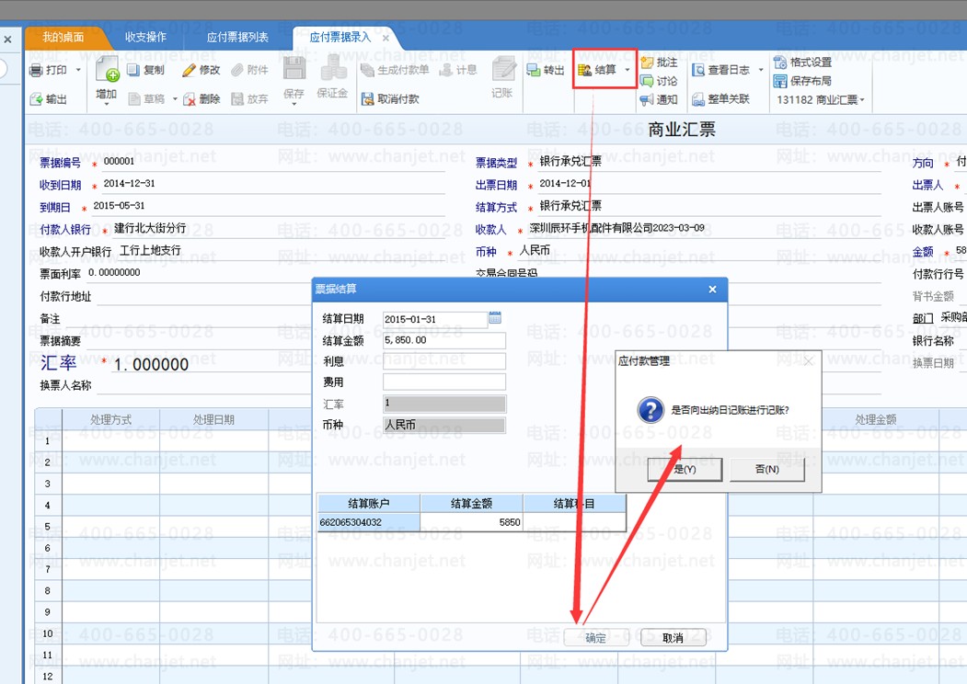The image size is (967, 684).
Task: Switch to the 收支操作 tab
Action: (145, 37)
